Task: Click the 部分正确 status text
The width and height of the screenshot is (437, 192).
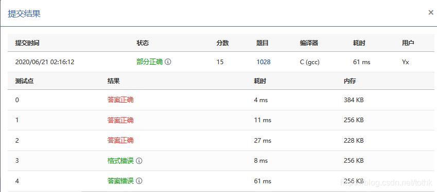Action: (149, 62)
